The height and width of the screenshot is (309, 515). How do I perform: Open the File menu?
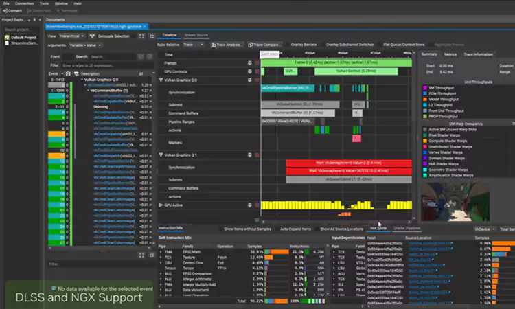coord(6,3)
